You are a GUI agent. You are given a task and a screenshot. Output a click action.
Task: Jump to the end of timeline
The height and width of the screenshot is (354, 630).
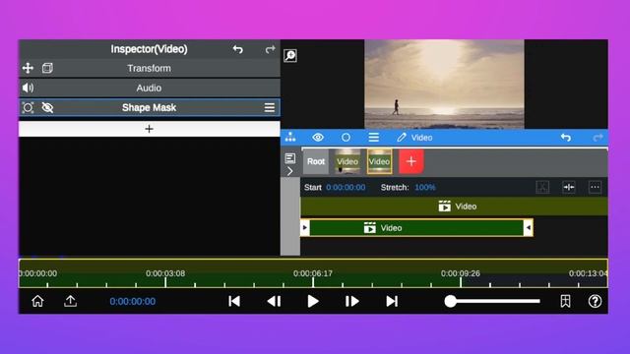[392, 301]
